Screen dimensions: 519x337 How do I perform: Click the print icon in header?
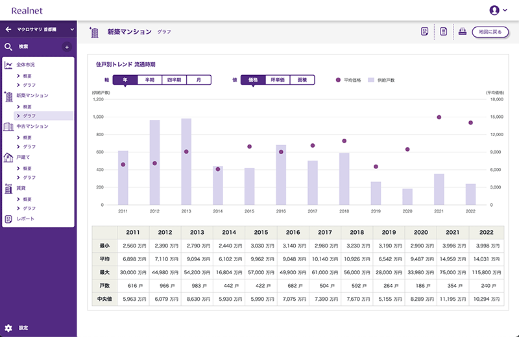tap(463, 31)
